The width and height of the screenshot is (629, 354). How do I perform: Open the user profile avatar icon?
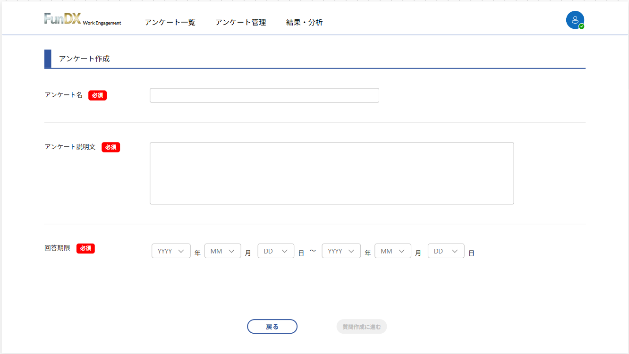(575, 20)
